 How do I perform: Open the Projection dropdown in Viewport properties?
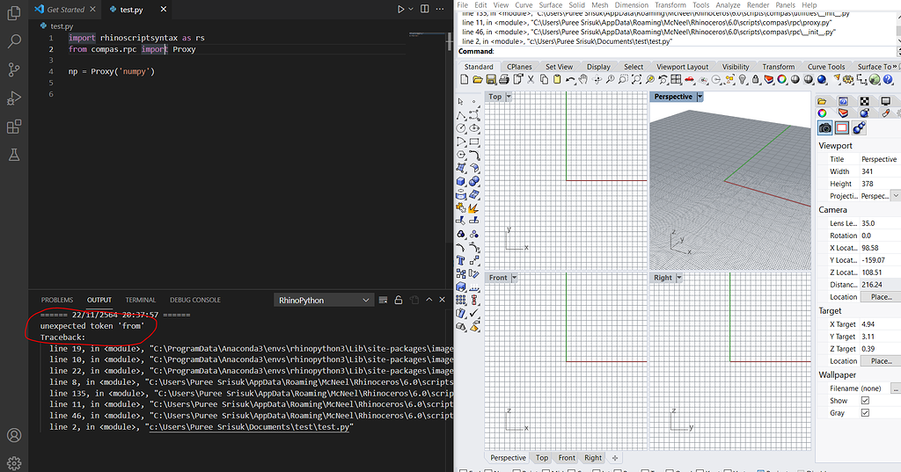pyautogui.click(x=895, y=196)
